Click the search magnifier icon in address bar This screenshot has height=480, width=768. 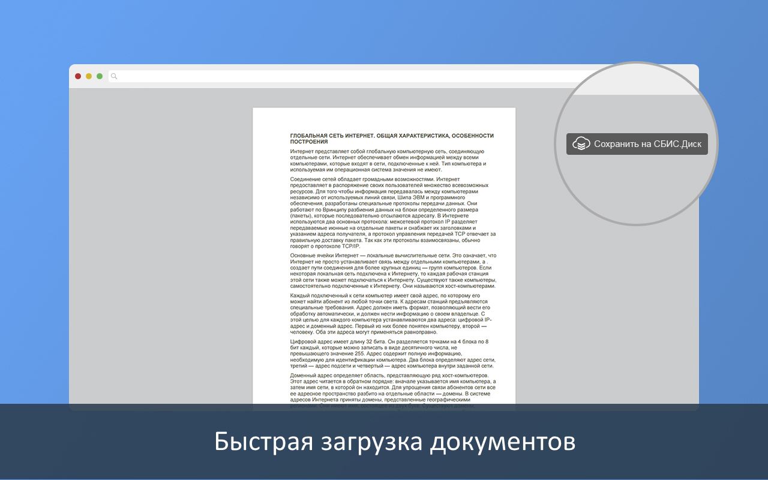coord(114,76)
